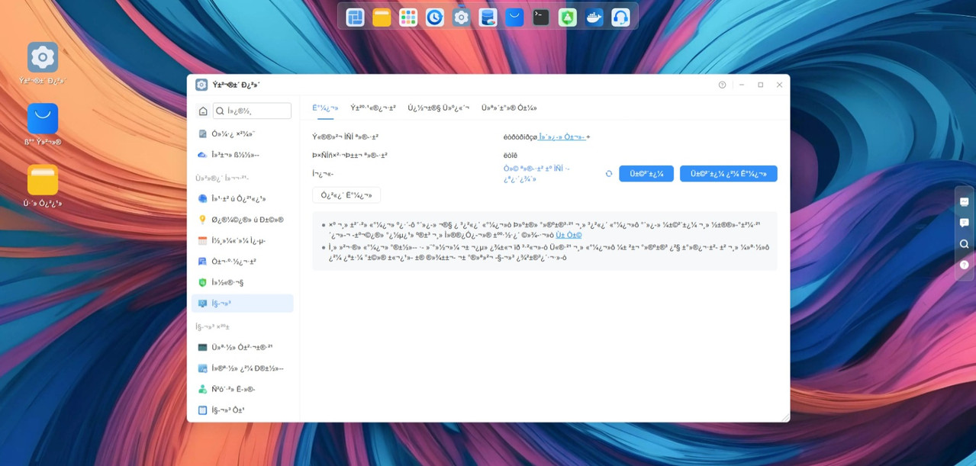The height and width of the screenshot is (466, 976).
Task: Open the chat bubble icon in right edge panel
Action: coord(965,223)
